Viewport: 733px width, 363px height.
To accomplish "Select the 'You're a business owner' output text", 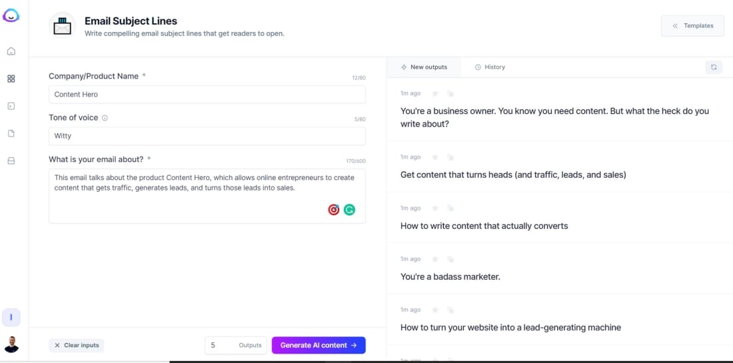I will (x=554, y=117).
